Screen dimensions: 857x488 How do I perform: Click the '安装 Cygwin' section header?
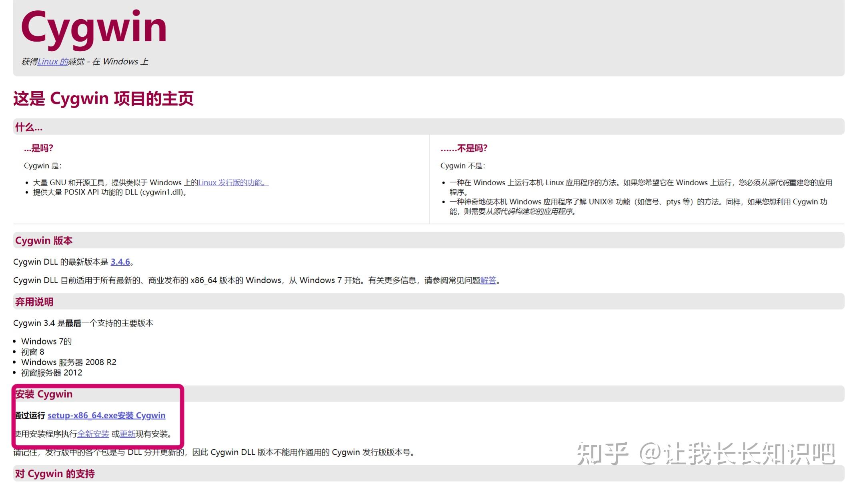pyautogui.click(x=44, y=394)
